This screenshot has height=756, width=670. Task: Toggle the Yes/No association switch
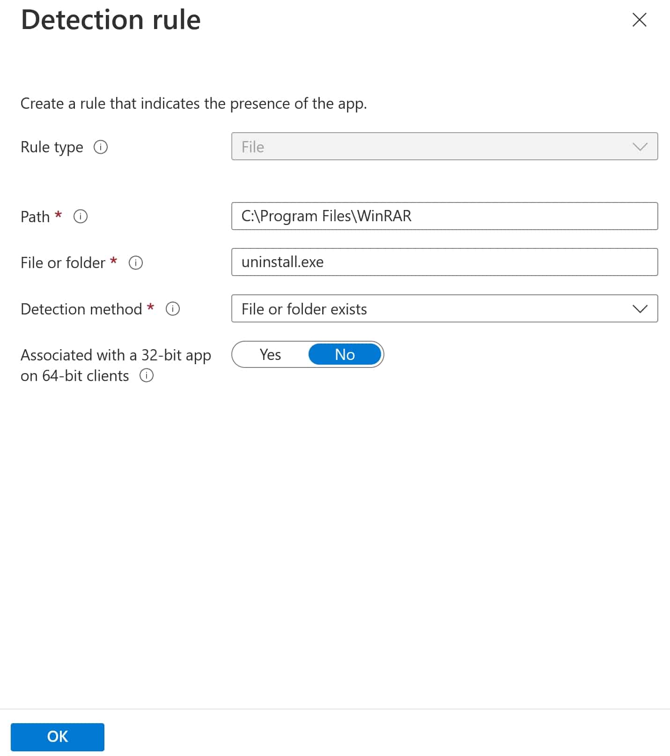coord(308,355)
